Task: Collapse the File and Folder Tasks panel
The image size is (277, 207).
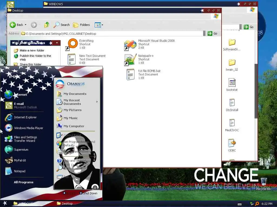Action: (x=57, y=43)
